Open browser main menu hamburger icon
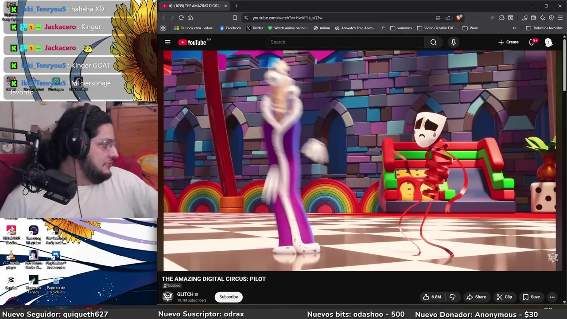This screenshot has height=319, width=567. tap(560, 18)
